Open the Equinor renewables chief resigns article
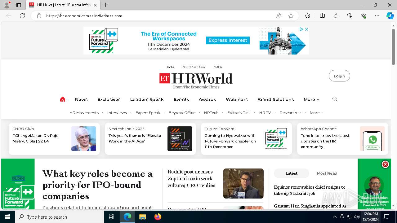Screen dimensions: 397x223 (x=310, y=190)
